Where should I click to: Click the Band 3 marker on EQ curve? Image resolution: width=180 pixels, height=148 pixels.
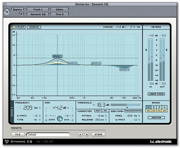click(x=96, y=64)
